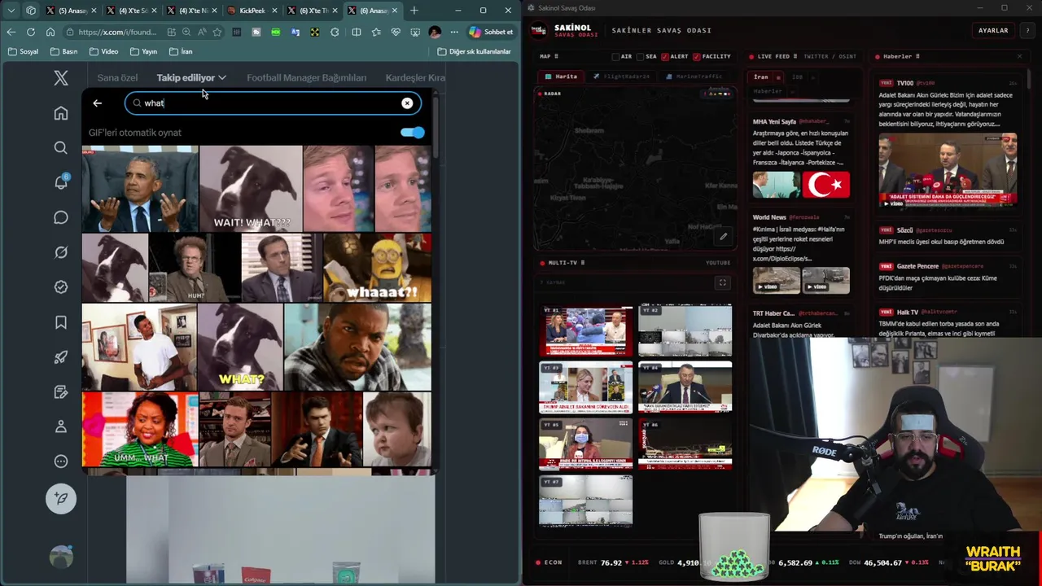Open the More circle icon in X sidebar
1042x586 pixels.
(x=61, y=461)
